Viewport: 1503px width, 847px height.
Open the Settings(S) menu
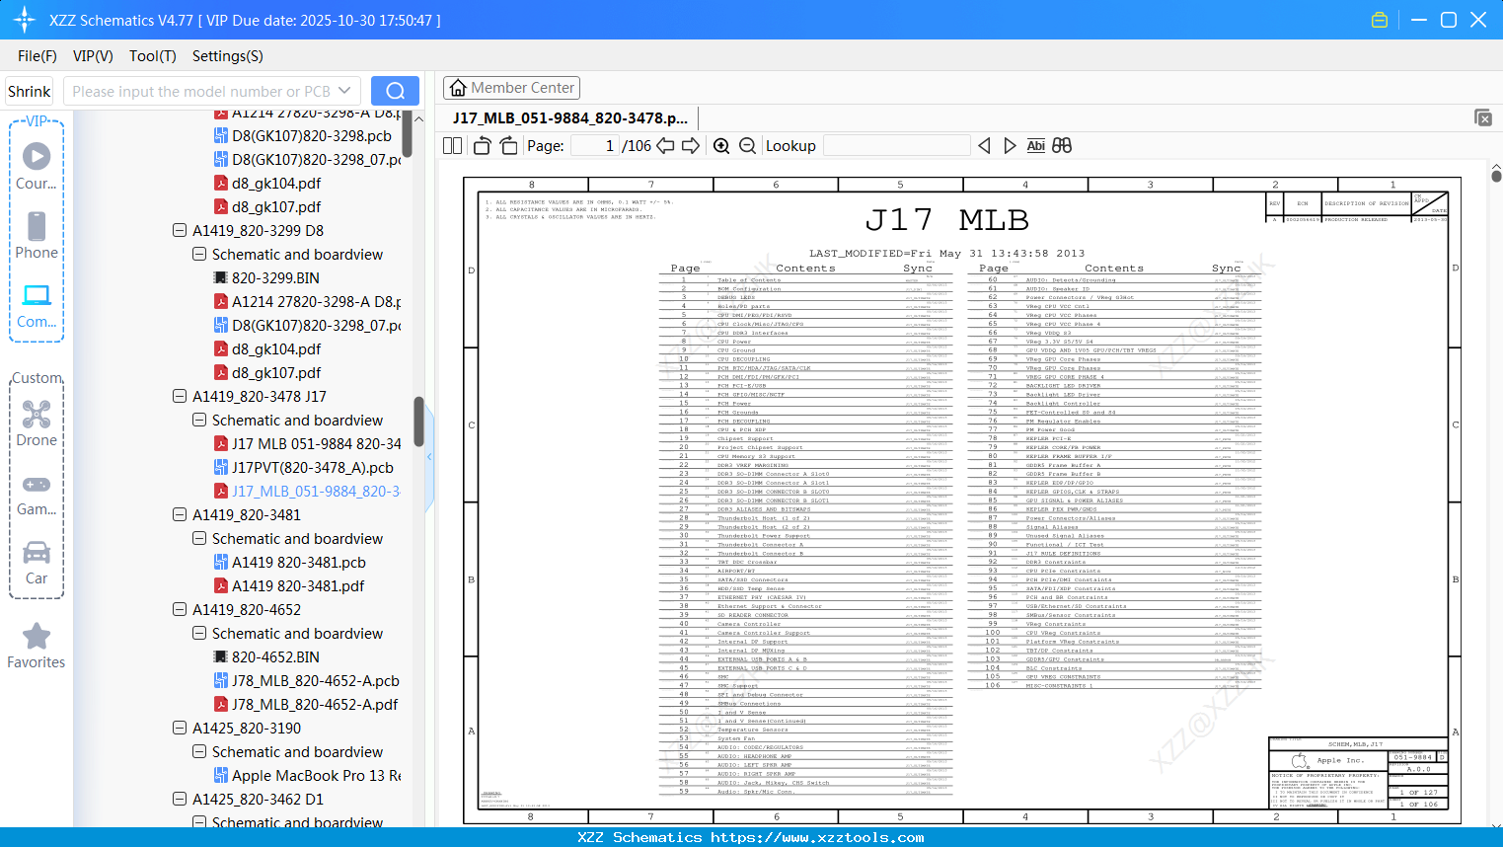tap(228, 56)
